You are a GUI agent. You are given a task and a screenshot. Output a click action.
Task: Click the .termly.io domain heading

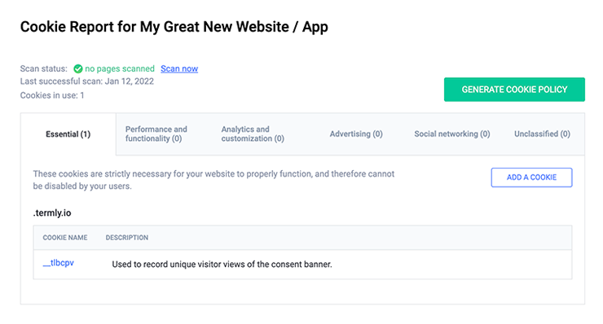point(52,213)
